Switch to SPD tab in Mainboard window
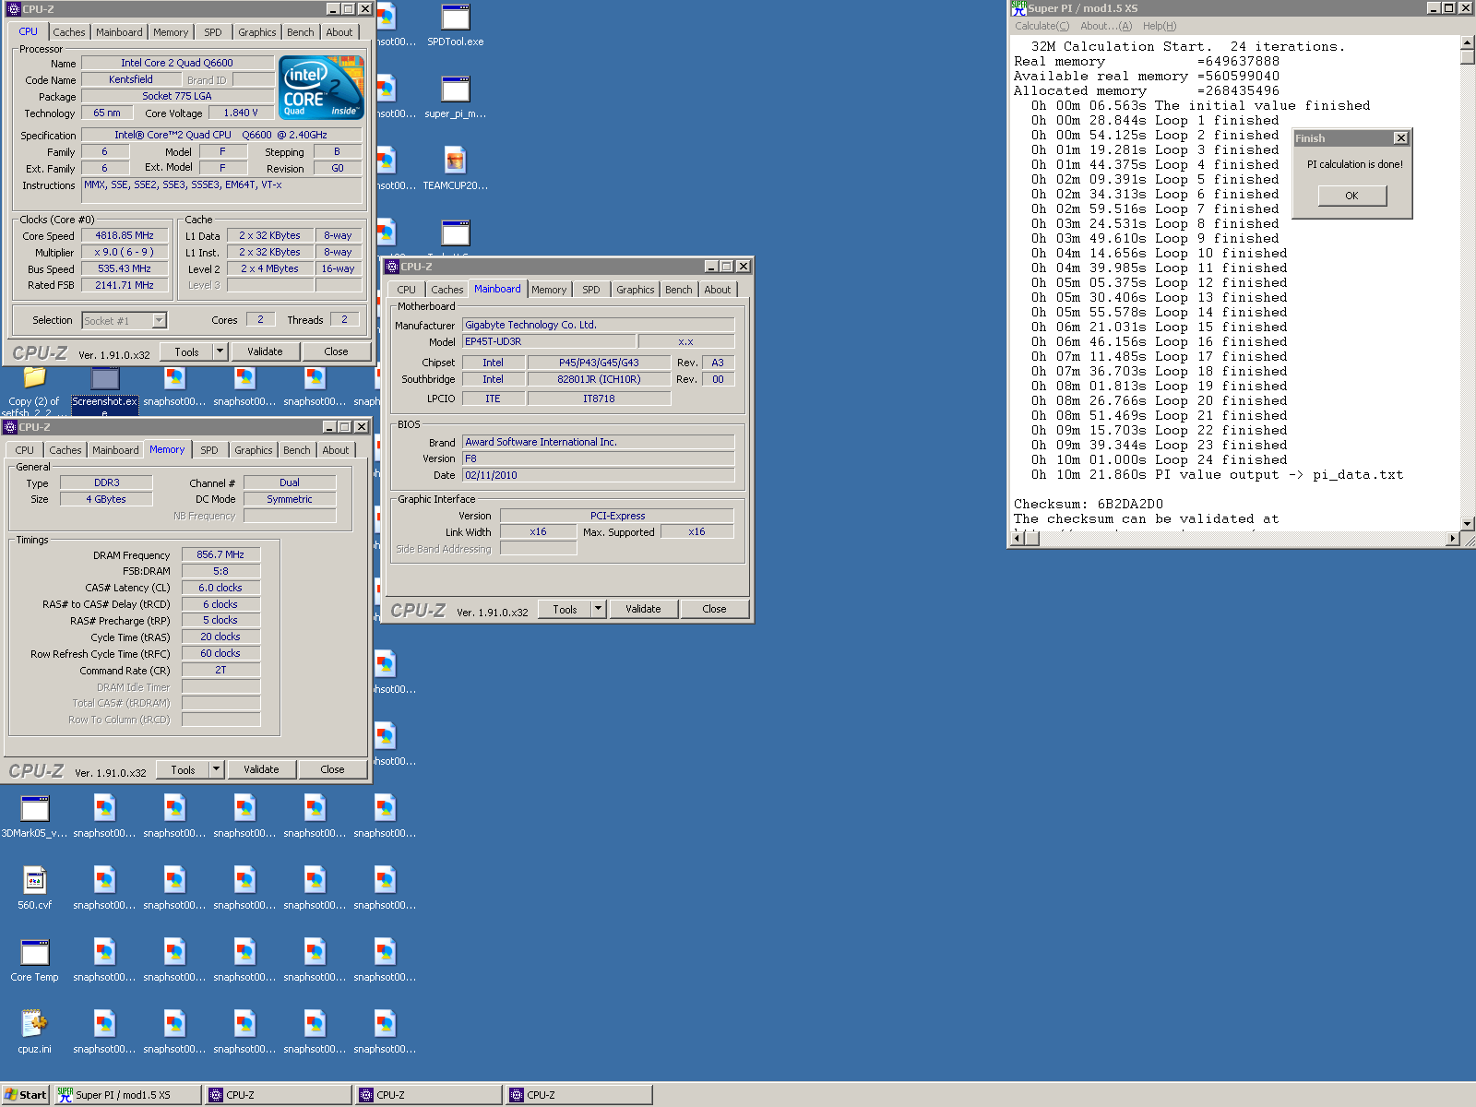1476x1107 pixels. click(591, 290)
